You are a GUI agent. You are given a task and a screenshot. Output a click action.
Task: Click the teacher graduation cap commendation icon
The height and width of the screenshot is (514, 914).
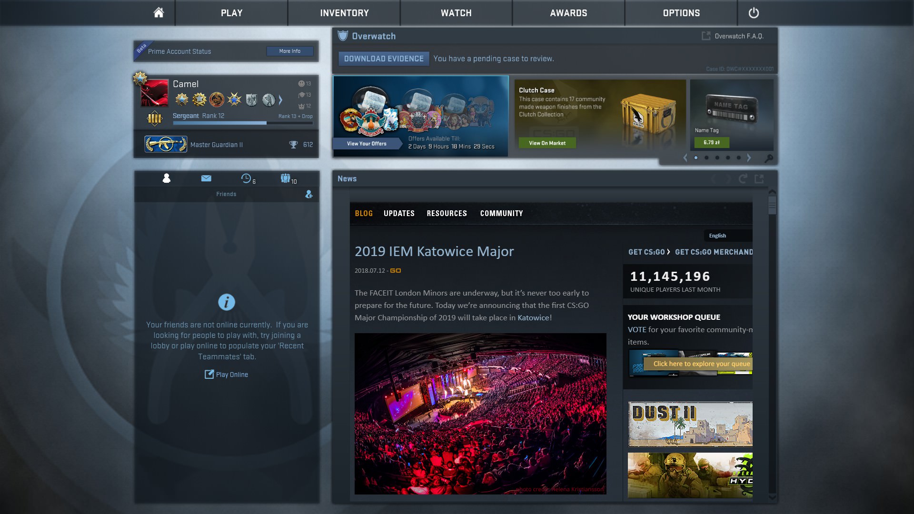pos(301,95)
